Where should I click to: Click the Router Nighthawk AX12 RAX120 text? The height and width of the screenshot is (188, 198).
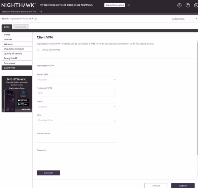(x=19, y=19)
